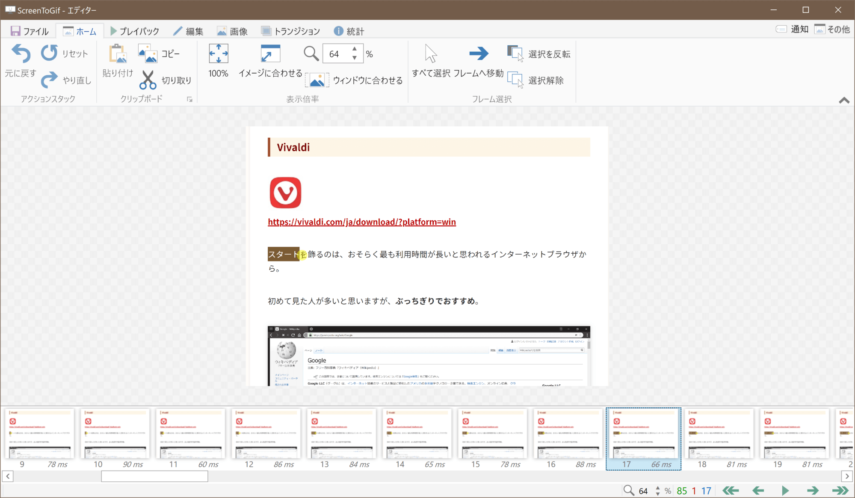Viewport: 855px width, 498px height.
Task: Click Invert Selection (選択を反転)
Action: tap(539, 54)
